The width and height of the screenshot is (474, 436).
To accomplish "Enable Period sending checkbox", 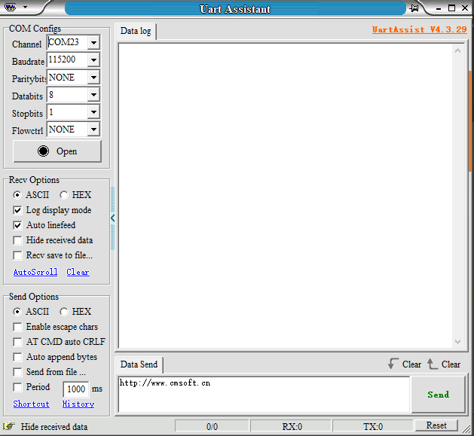I will click(17, 387).
